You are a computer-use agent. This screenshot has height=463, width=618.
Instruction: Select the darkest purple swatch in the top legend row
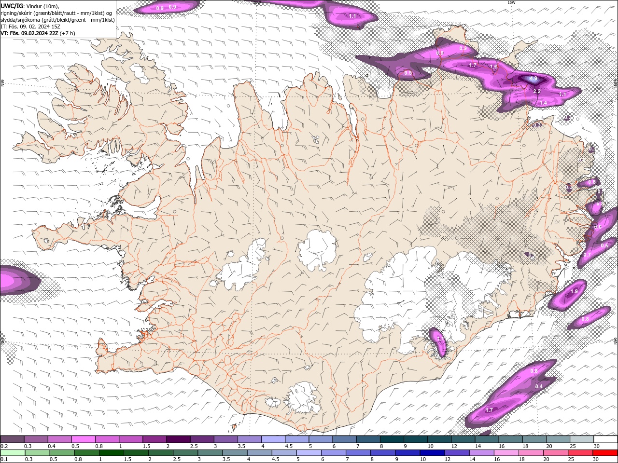(178, 439)
